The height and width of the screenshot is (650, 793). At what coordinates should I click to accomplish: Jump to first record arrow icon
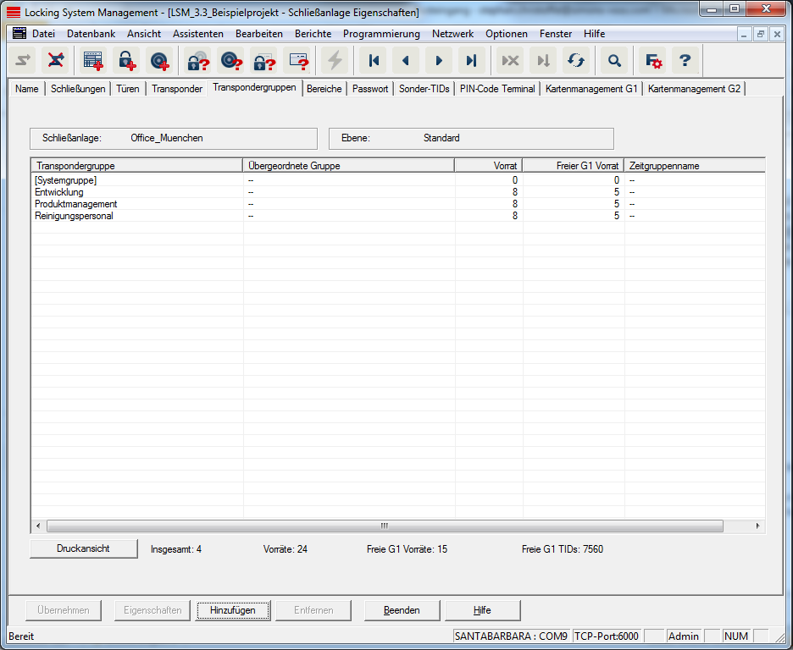(x=374, y=61)
